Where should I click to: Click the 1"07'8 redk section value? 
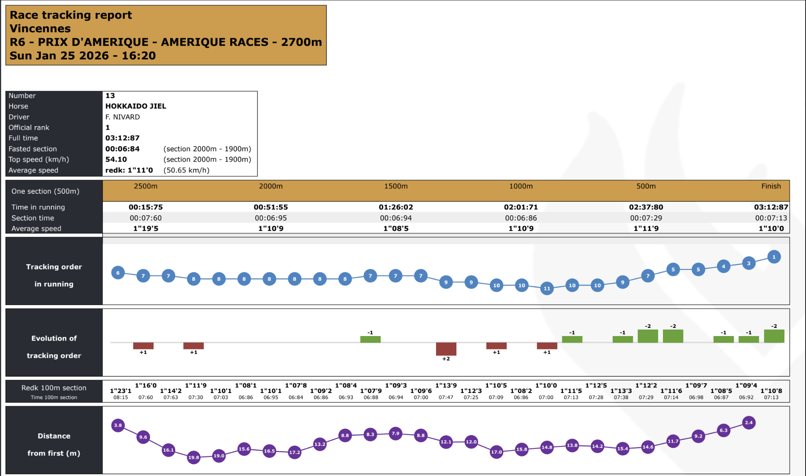coord(296,386)
